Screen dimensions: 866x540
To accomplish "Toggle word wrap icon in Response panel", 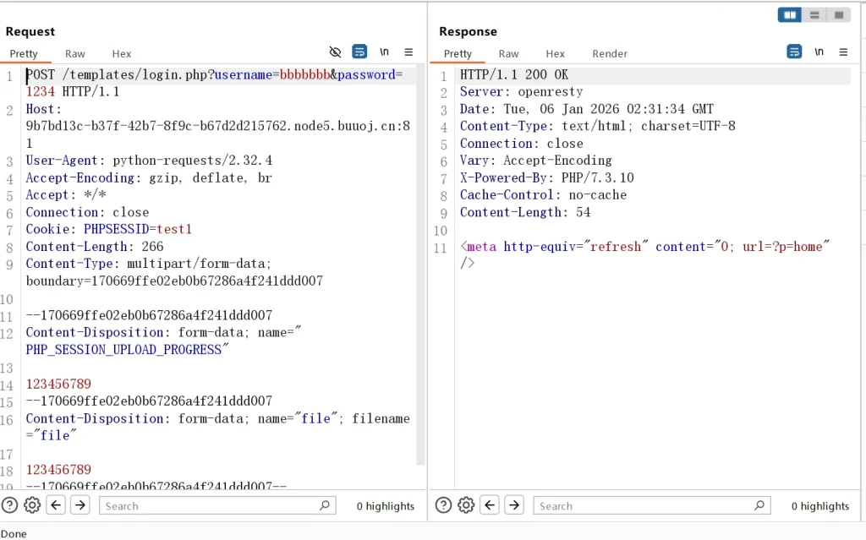I will click(794, 52).
